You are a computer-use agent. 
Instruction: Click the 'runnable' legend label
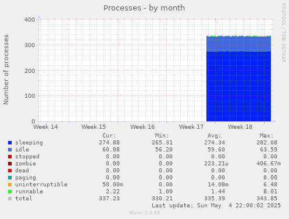[x=29, y=192]
